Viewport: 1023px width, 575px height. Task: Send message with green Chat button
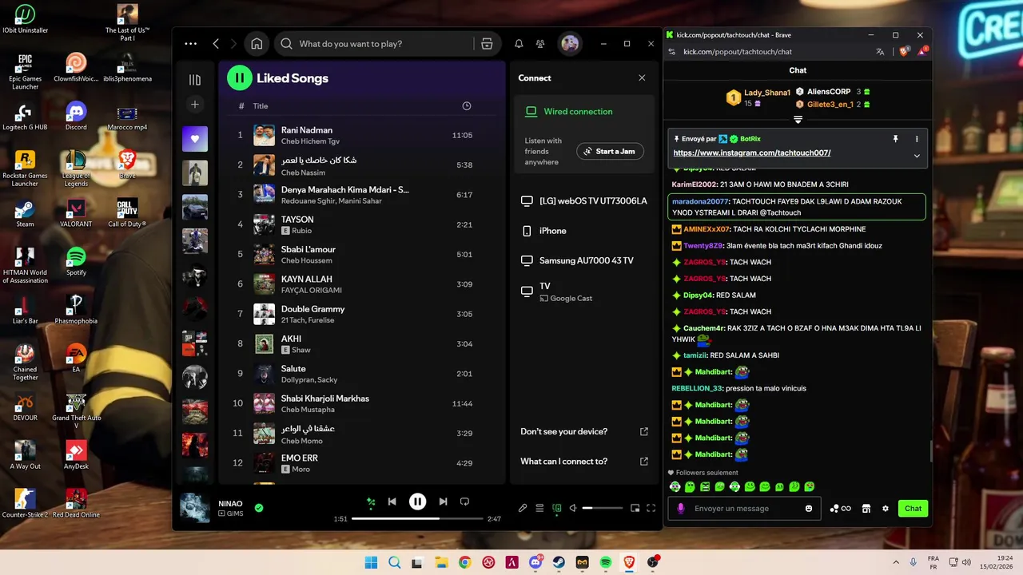coord(913,509)
